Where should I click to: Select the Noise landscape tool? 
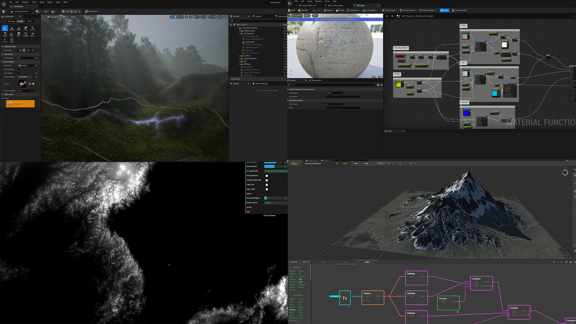12,34
